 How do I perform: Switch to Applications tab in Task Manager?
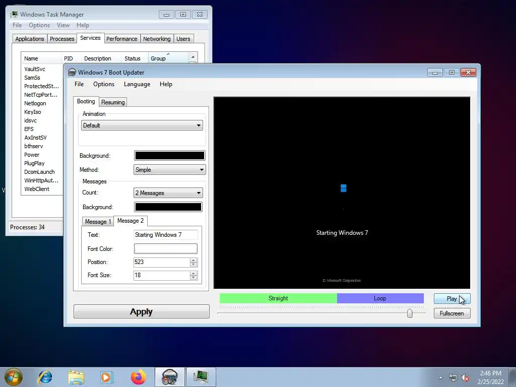30,39
